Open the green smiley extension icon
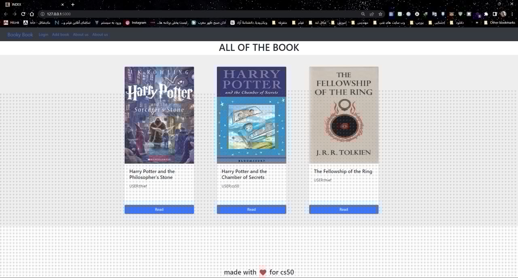The width and height of the screenshot is (518, 278). (x=400, y=14)
